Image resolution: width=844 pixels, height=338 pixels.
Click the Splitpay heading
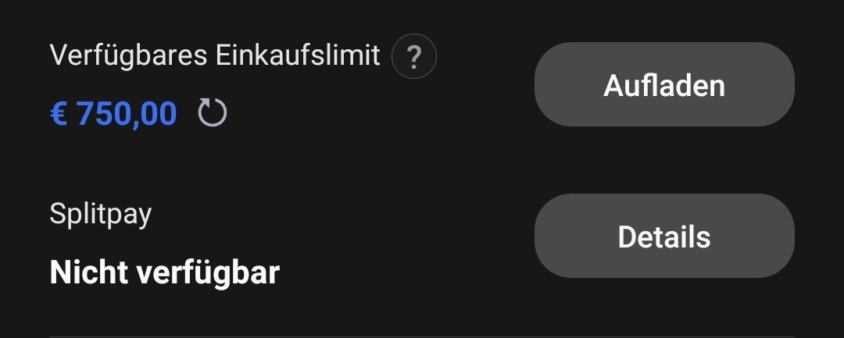101,215
